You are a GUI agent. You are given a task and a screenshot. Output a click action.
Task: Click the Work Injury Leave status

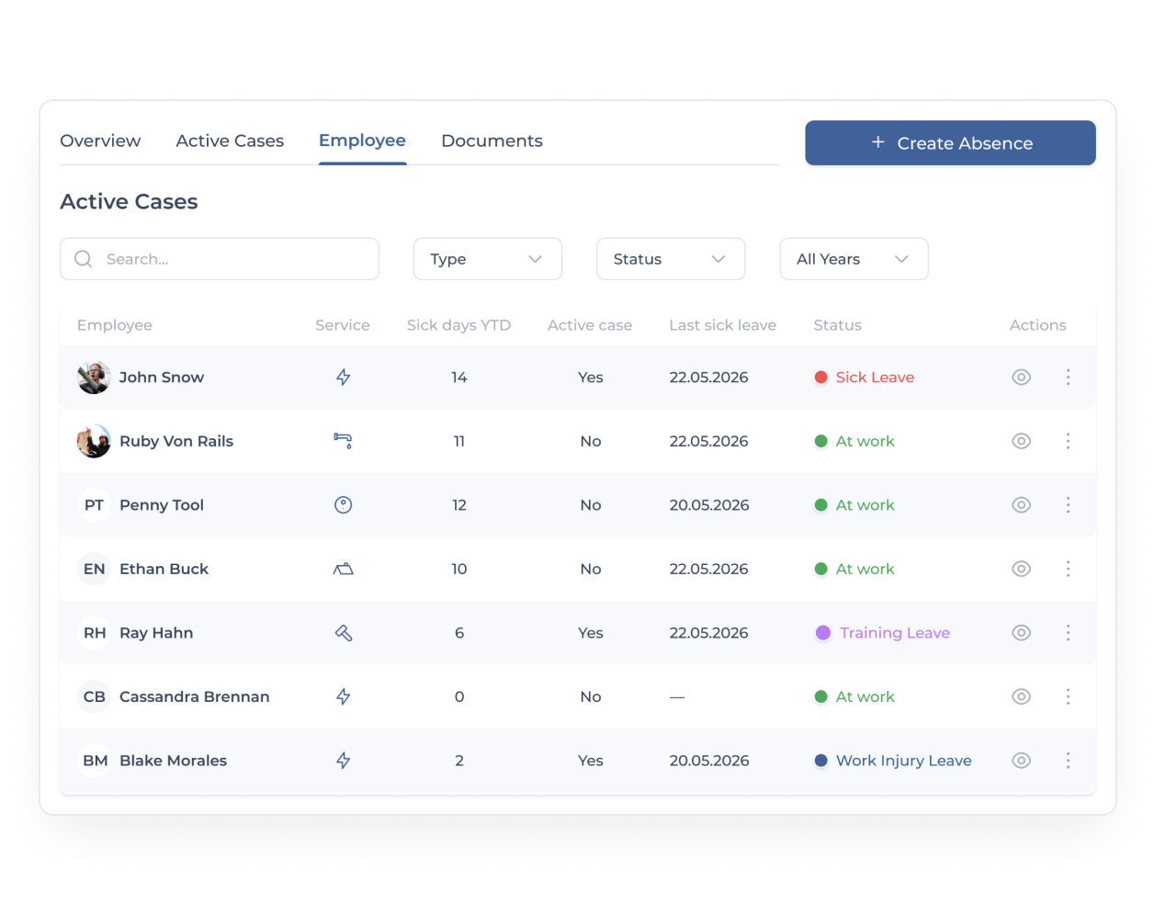[x=903, y=761]
